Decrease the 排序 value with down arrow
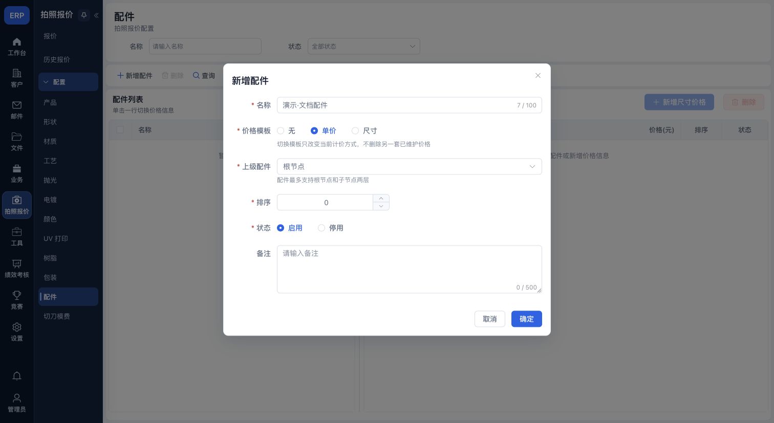Screen dimensions: 774x423 pyautogui.click(x=381, y=206)
